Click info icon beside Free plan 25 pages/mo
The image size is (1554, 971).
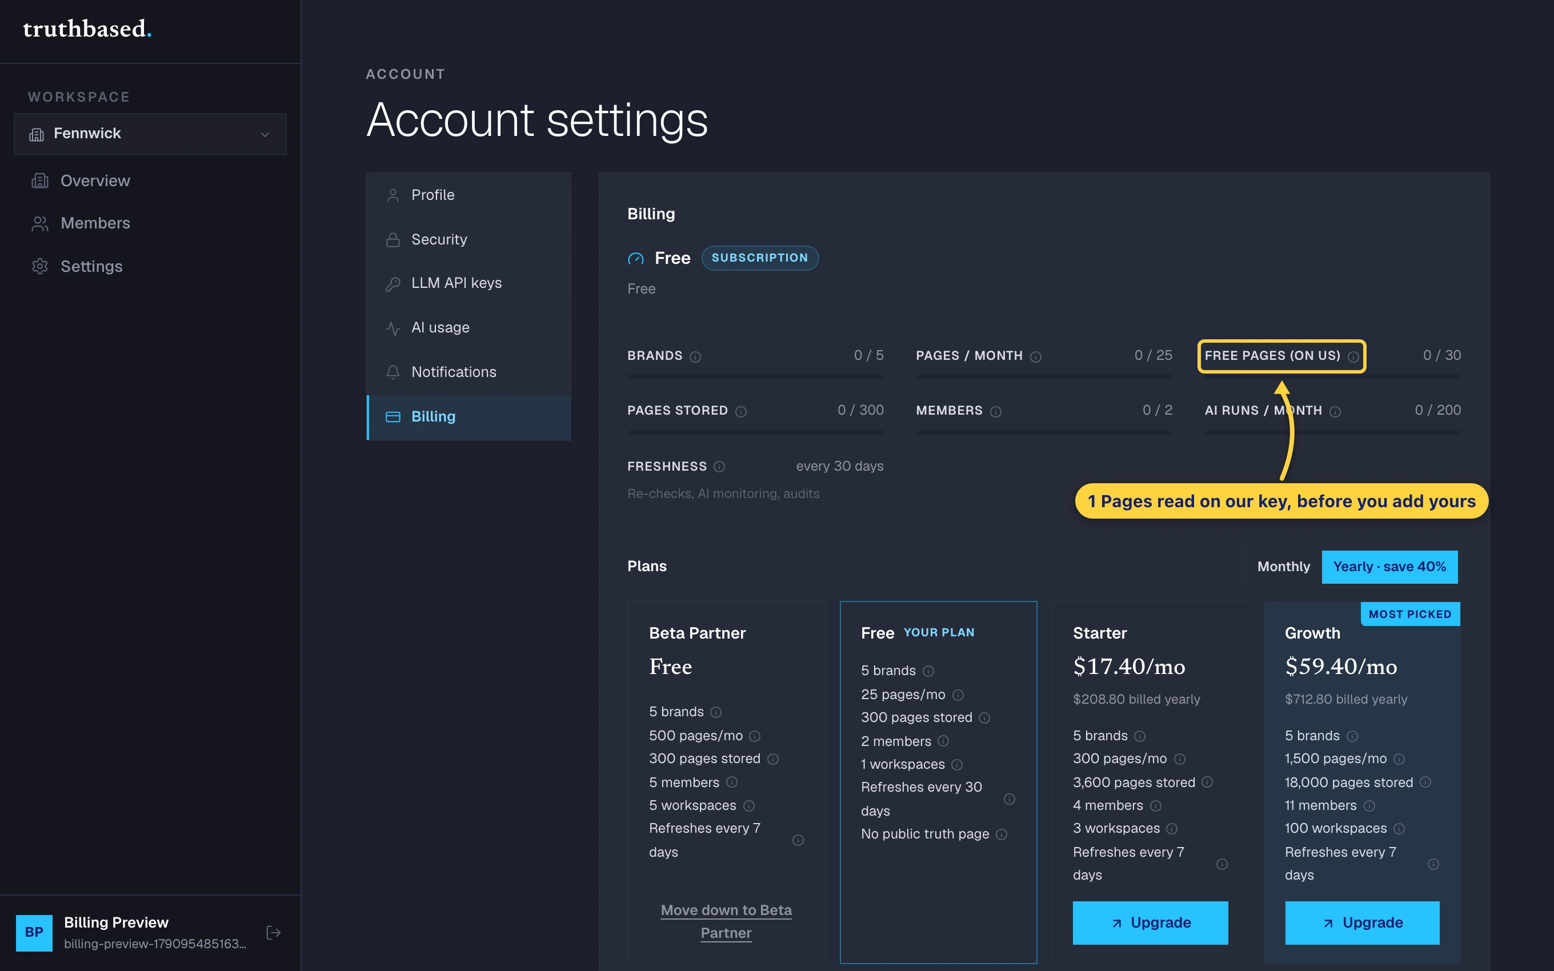coord(958,695)
